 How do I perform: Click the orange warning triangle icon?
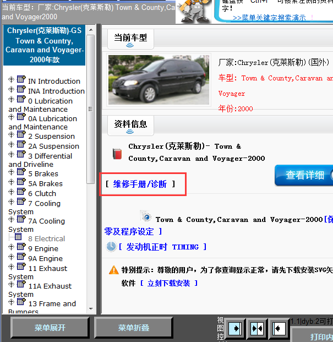(x=114, y=270)
